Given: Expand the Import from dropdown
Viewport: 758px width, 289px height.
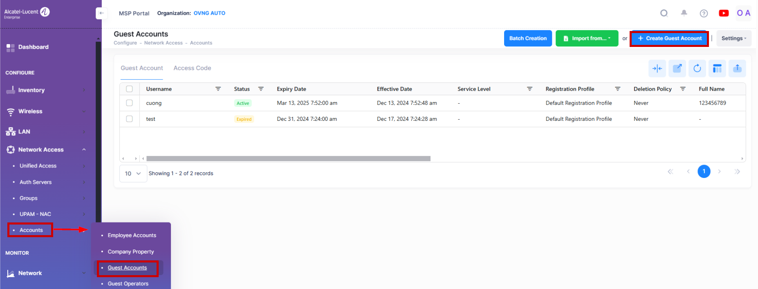Looking at the screenshot, I should click(587, 38).
